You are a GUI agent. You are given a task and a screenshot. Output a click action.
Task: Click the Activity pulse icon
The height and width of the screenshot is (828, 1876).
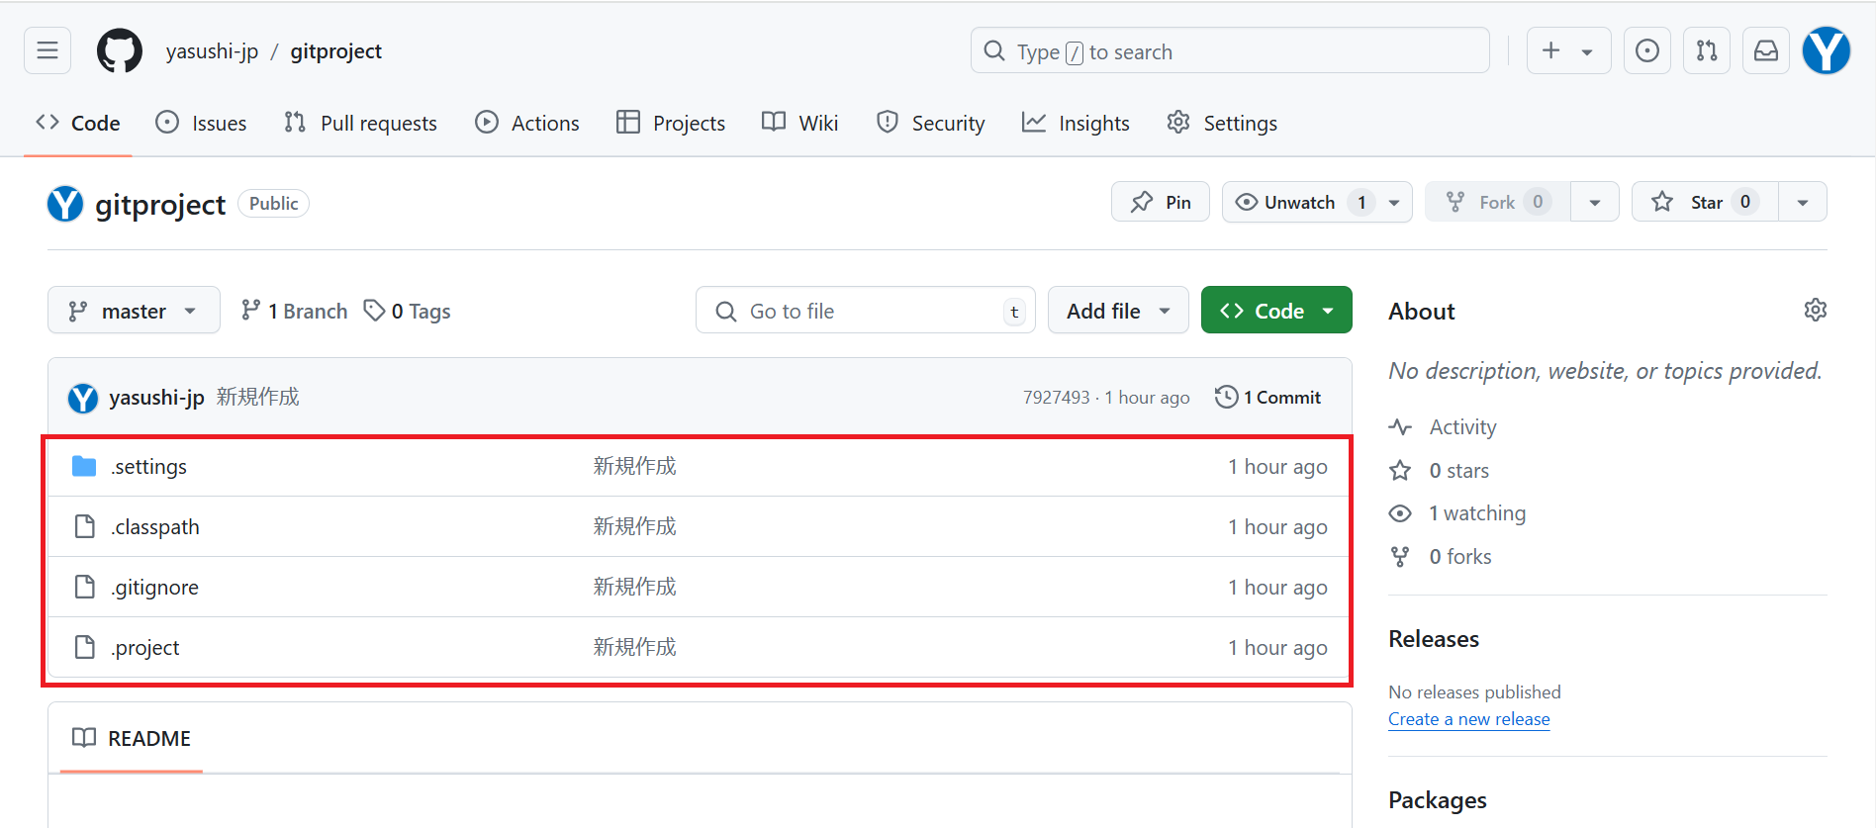pyautogui.click(x=1400, y=427)
